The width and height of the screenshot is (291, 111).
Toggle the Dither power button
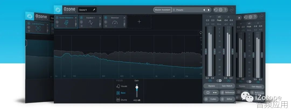(222, 99)
